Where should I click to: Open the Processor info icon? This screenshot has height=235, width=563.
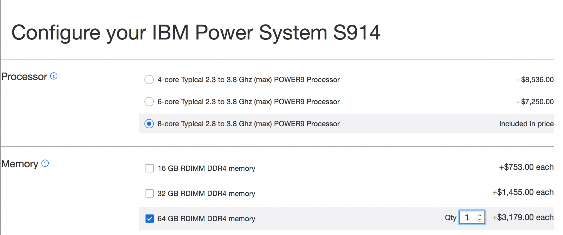point(54,76)
